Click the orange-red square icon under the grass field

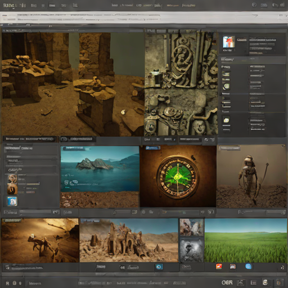219,266
